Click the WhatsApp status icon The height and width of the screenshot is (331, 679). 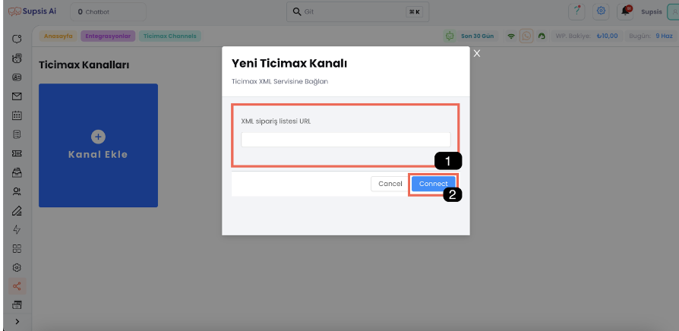click(526, 36)
